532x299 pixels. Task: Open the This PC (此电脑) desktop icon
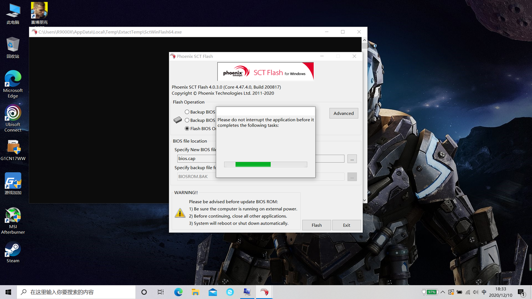tap(13, 13)
